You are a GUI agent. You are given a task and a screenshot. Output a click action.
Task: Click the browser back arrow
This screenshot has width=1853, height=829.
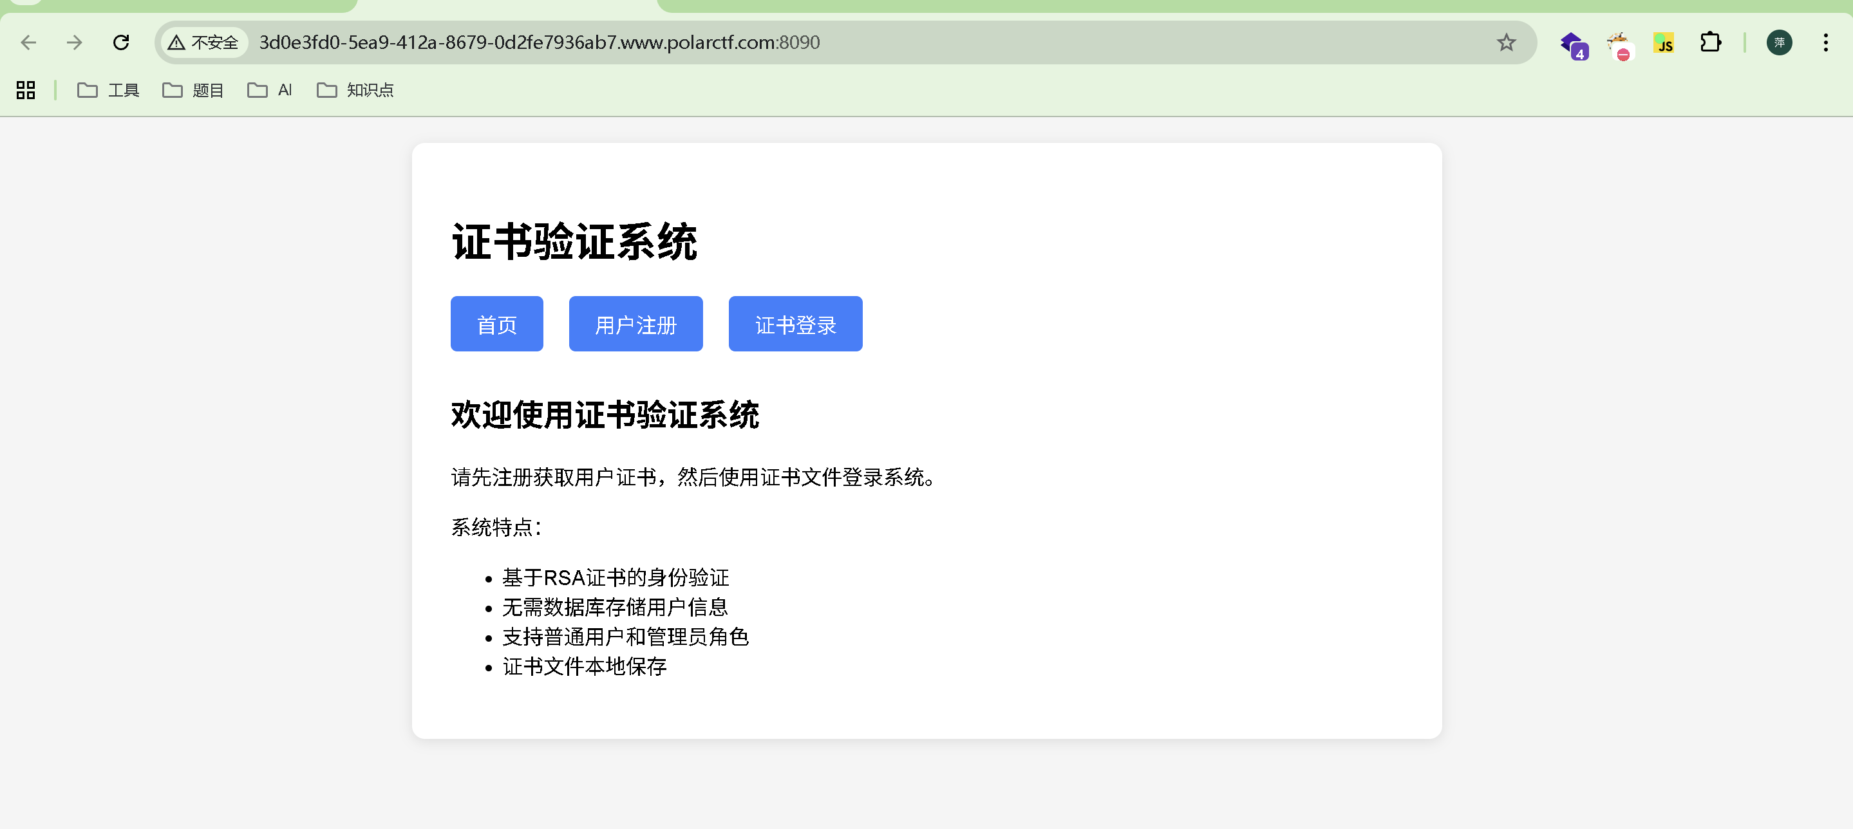coord(29,42)
